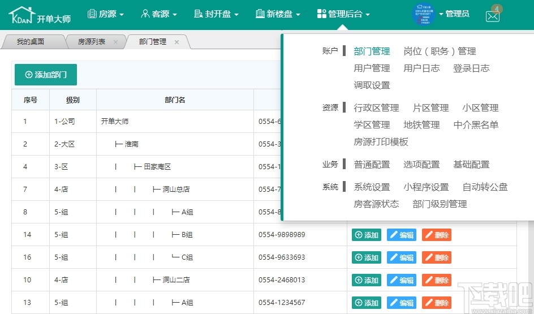
Task: Click 编辑 in the 洞山二店 row
Action: (x=402, y=280)
